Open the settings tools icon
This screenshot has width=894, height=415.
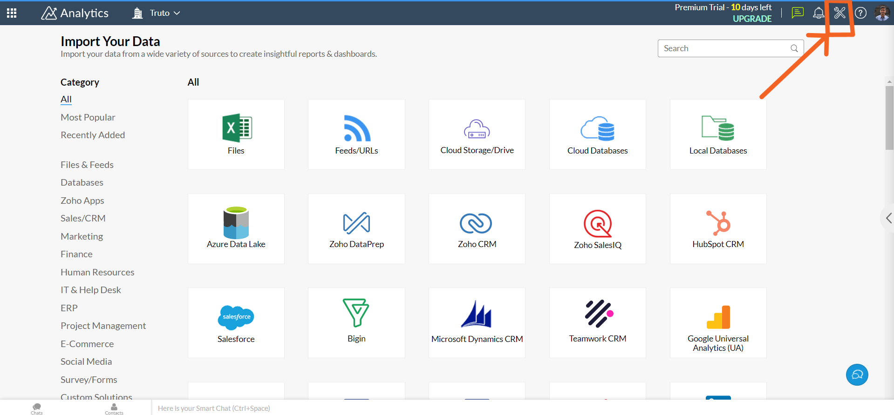(x=839, y=13)
